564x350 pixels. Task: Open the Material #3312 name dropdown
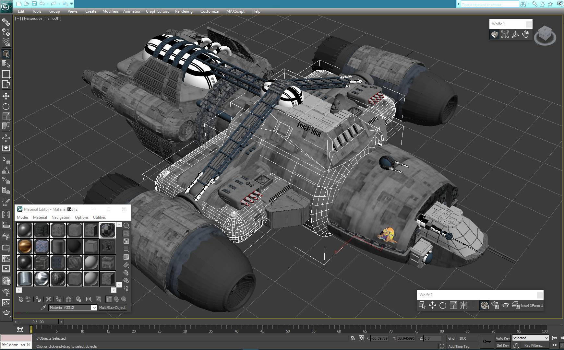[x=94, y=308]
